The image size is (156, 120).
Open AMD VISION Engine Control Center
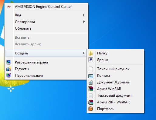(46, 7)
